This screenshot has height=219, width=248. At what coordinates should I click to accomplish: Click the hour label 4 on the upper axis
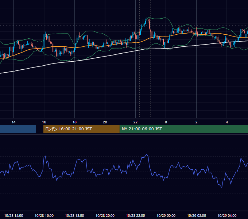(227, 122)
